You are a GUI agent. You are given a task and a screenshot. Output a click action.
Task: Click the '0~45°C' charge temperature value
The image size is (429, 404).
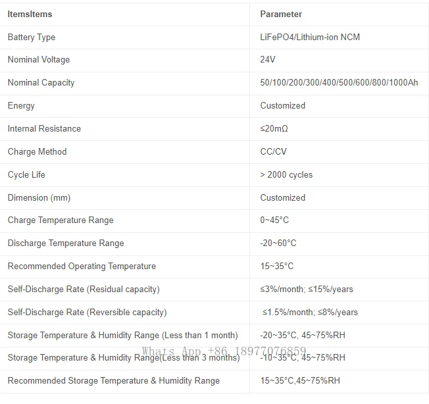coord(274,220)
